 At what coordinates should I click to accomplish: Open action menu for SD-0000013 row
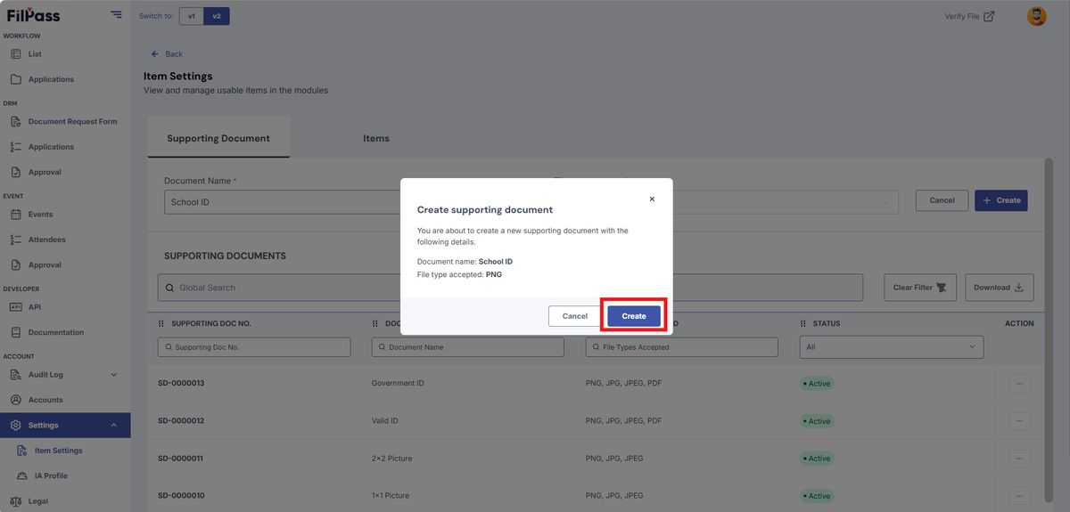tap(1019, 384)
